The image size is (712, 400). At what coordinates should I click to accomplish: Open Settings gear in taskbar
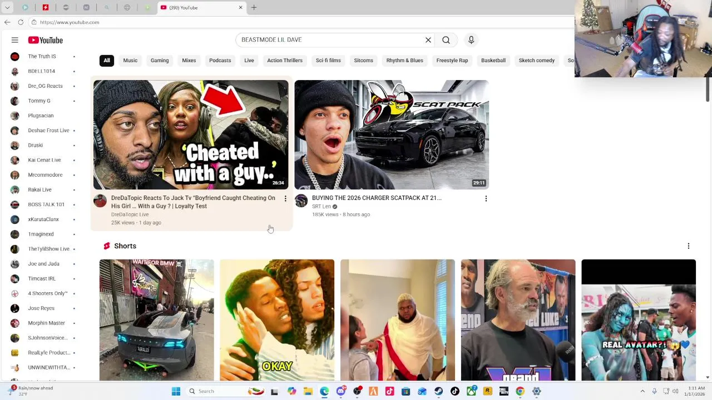click(x=537, y=391)
